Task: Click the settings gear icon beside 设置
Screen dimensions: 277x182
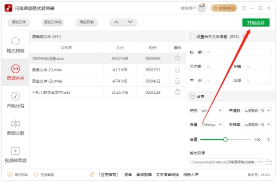Action: click(x=192, y=96)
